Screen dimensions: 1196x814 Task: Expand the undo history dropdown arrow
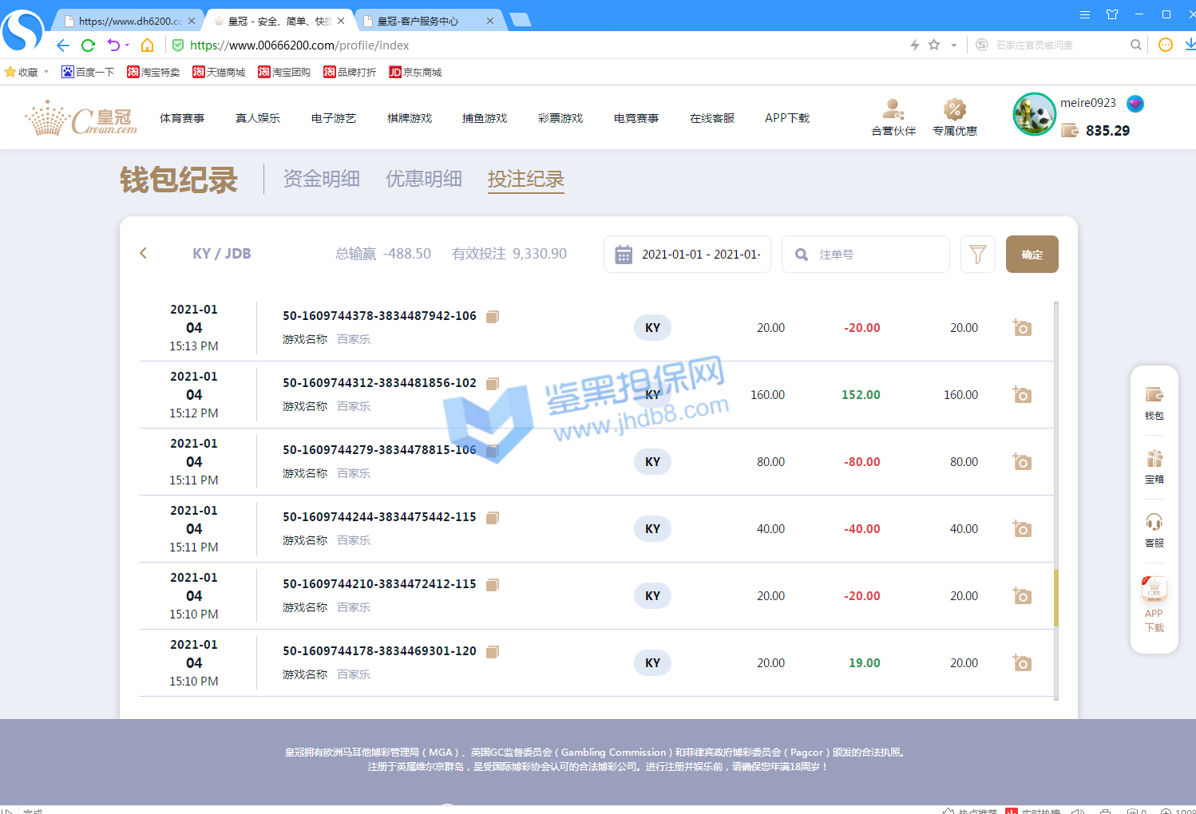(127, 45)
